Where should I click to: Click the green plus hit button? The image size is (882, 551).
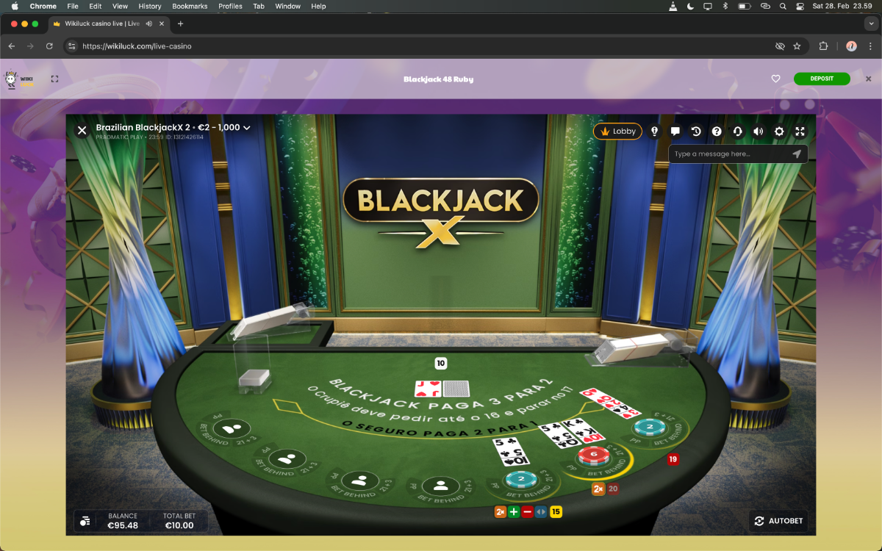513,512
